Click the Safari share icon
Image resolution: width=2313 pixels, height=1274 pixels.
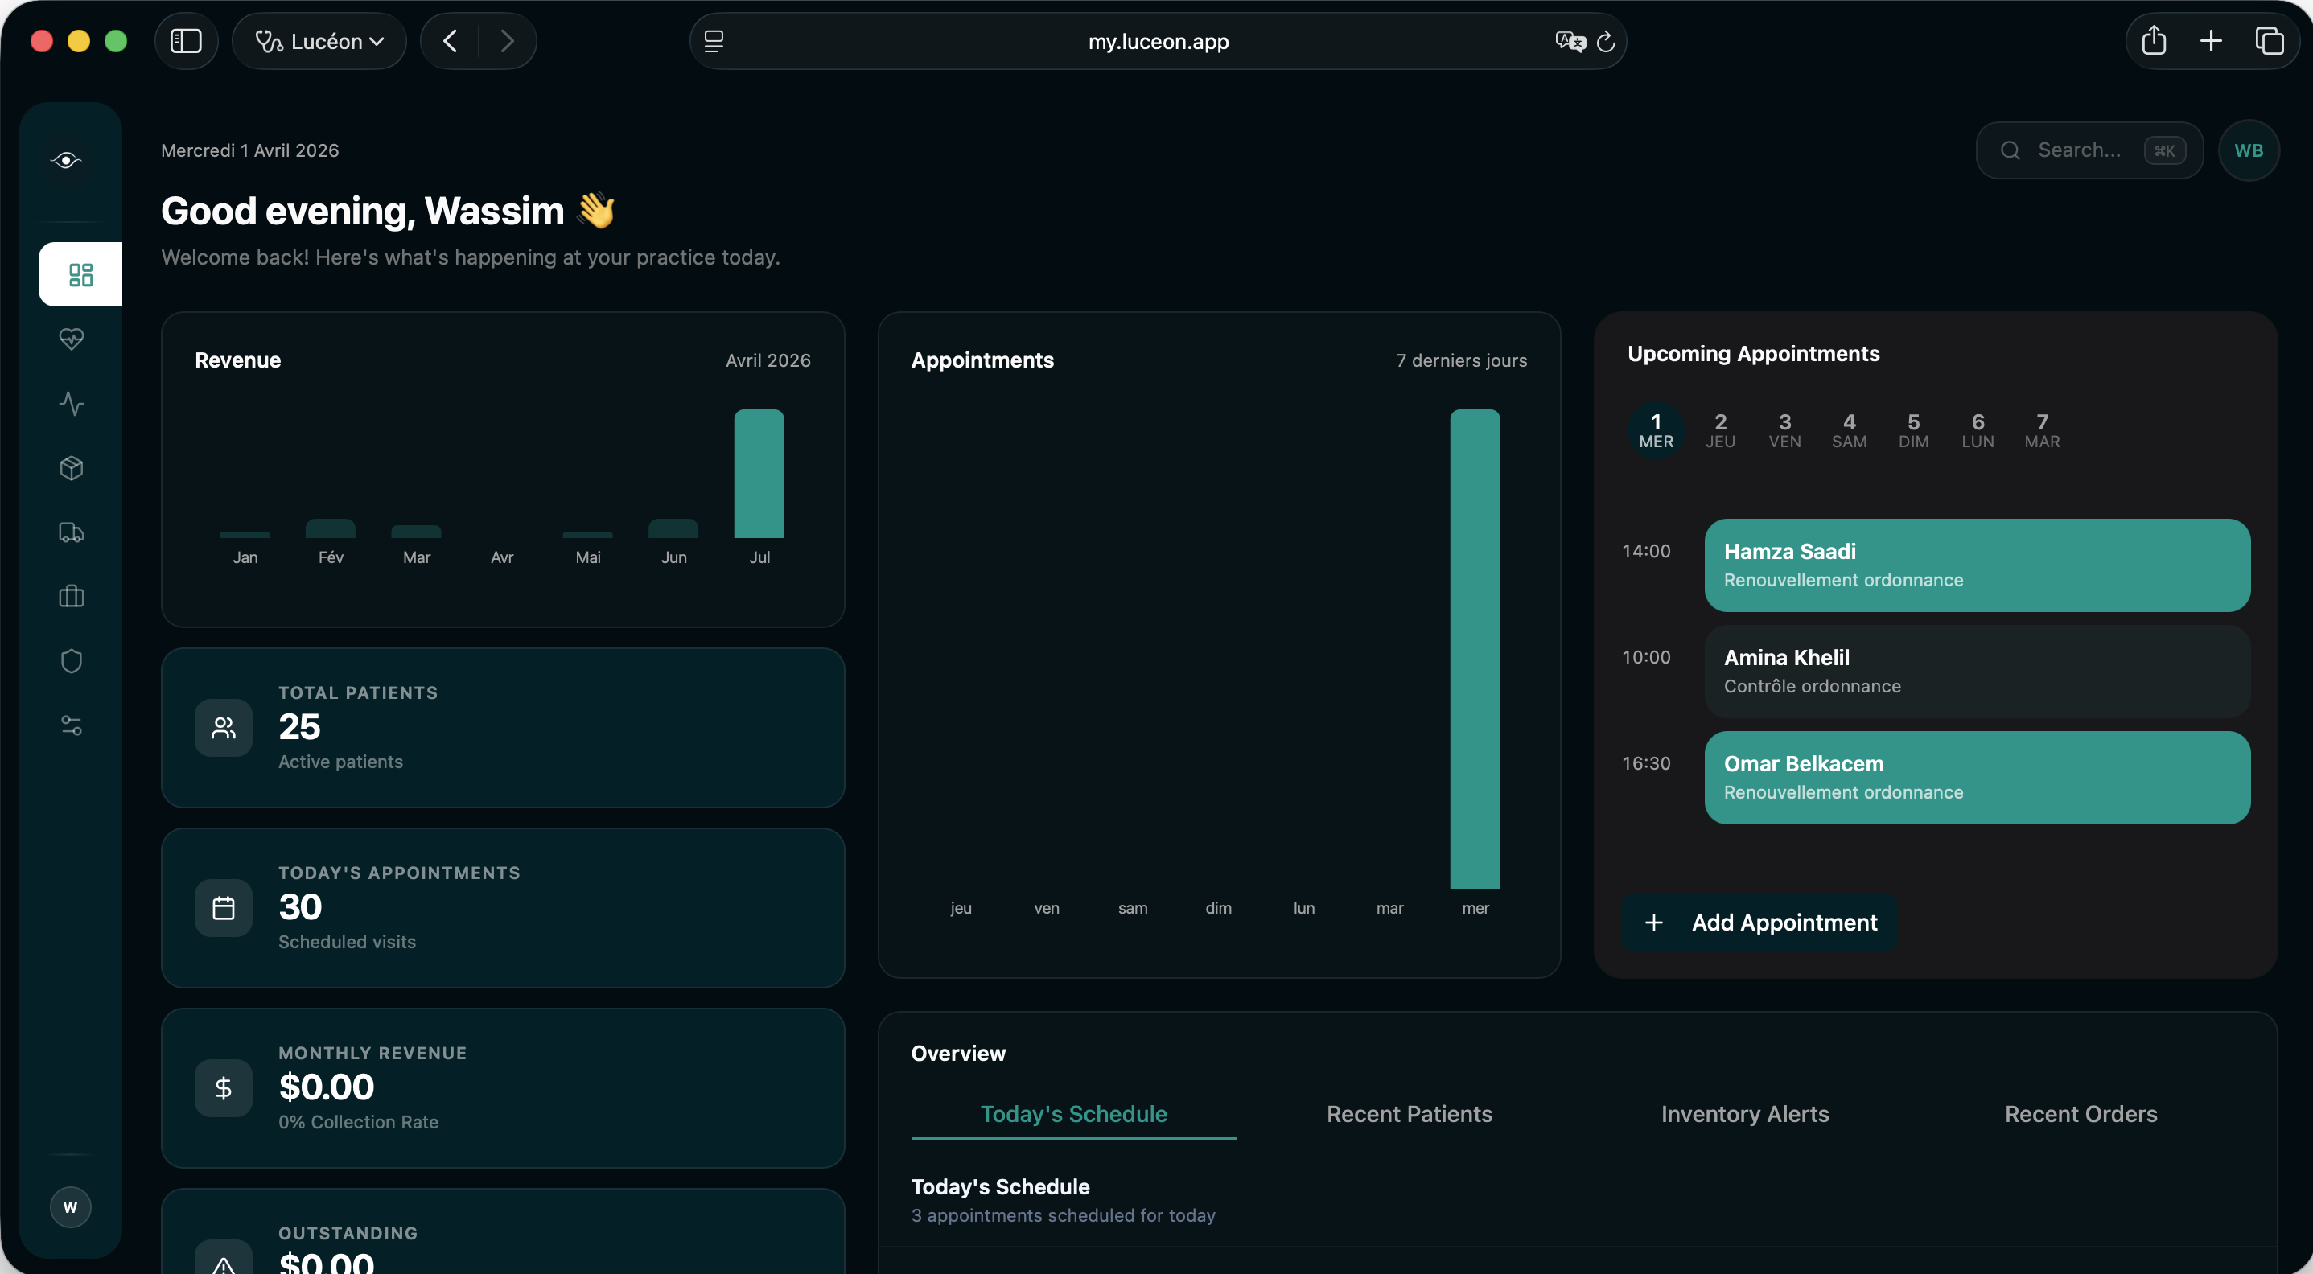2153,40
